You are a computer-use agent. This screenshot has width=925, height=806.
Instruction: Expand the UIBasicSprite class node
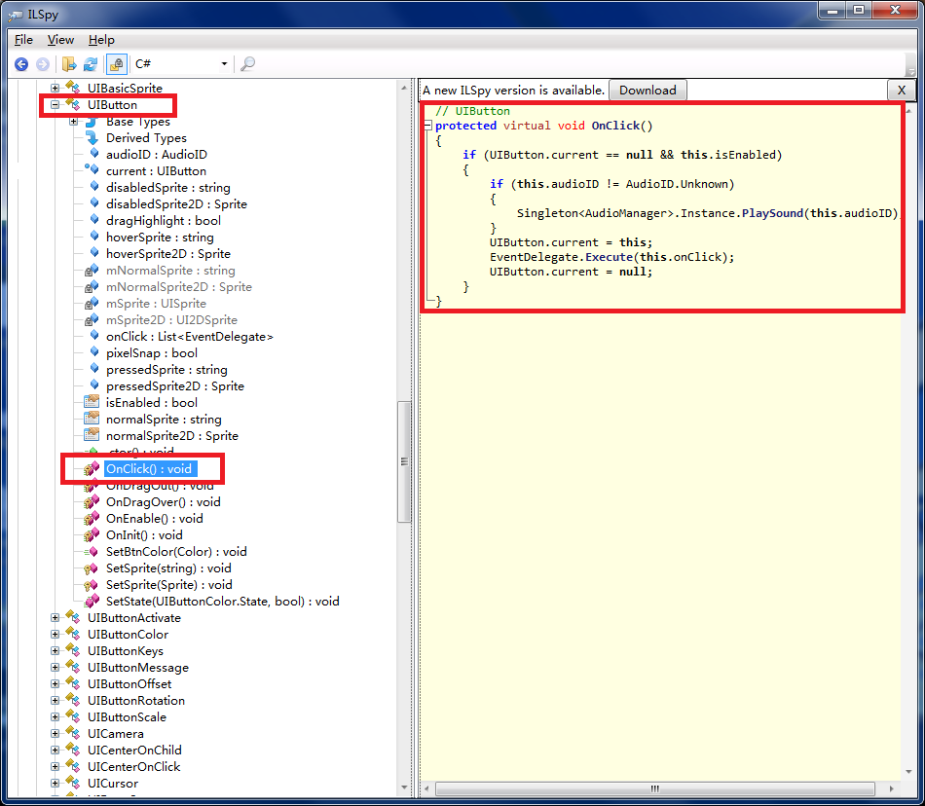[x=55, y=88]
